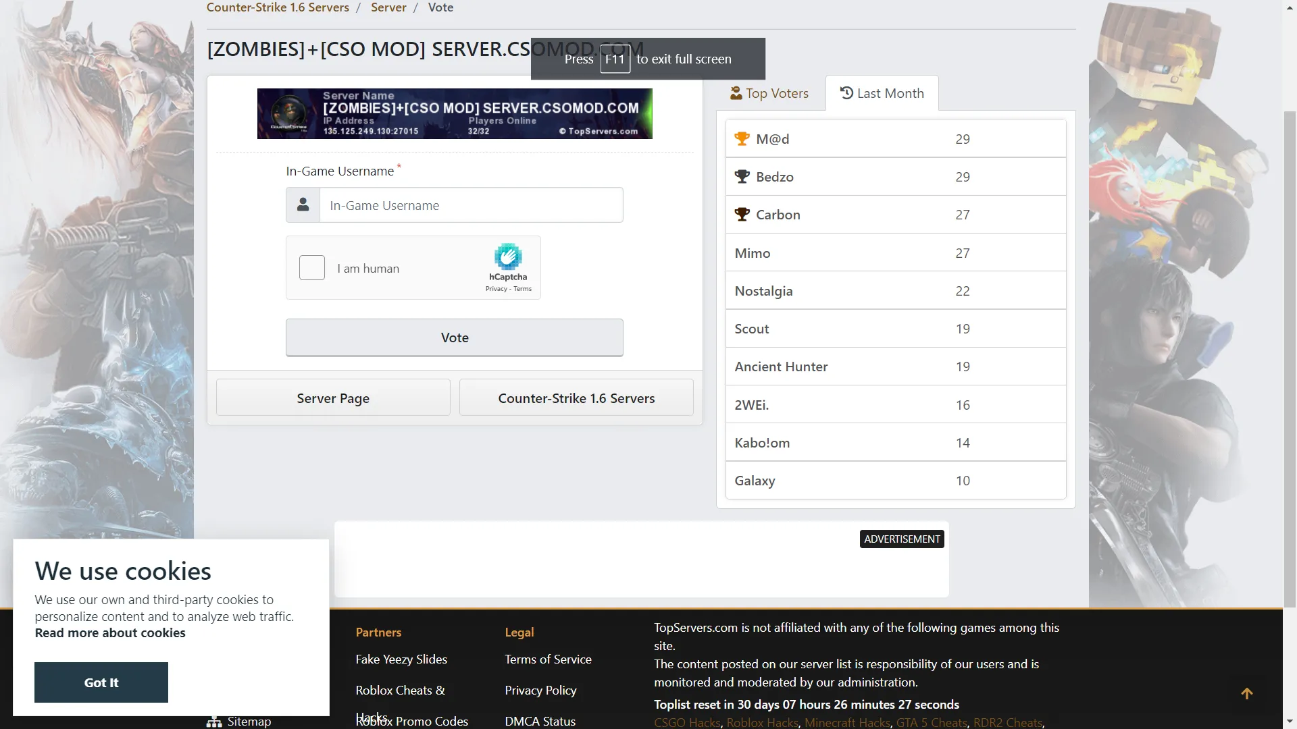This screenshot has height=729, width=1297.
Task: Open Minecraft Hacks footer link
Action: pos(847,722)
